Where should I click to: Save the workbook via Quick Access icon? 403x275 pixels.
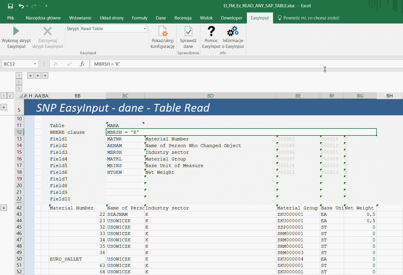coord(10,6)
